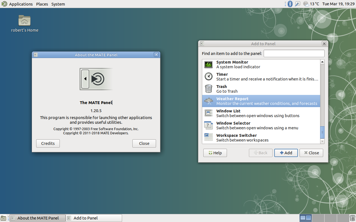356x222 pixels.
Task: Click the MATE Panel logo image
Action: (x=96, y=79)
